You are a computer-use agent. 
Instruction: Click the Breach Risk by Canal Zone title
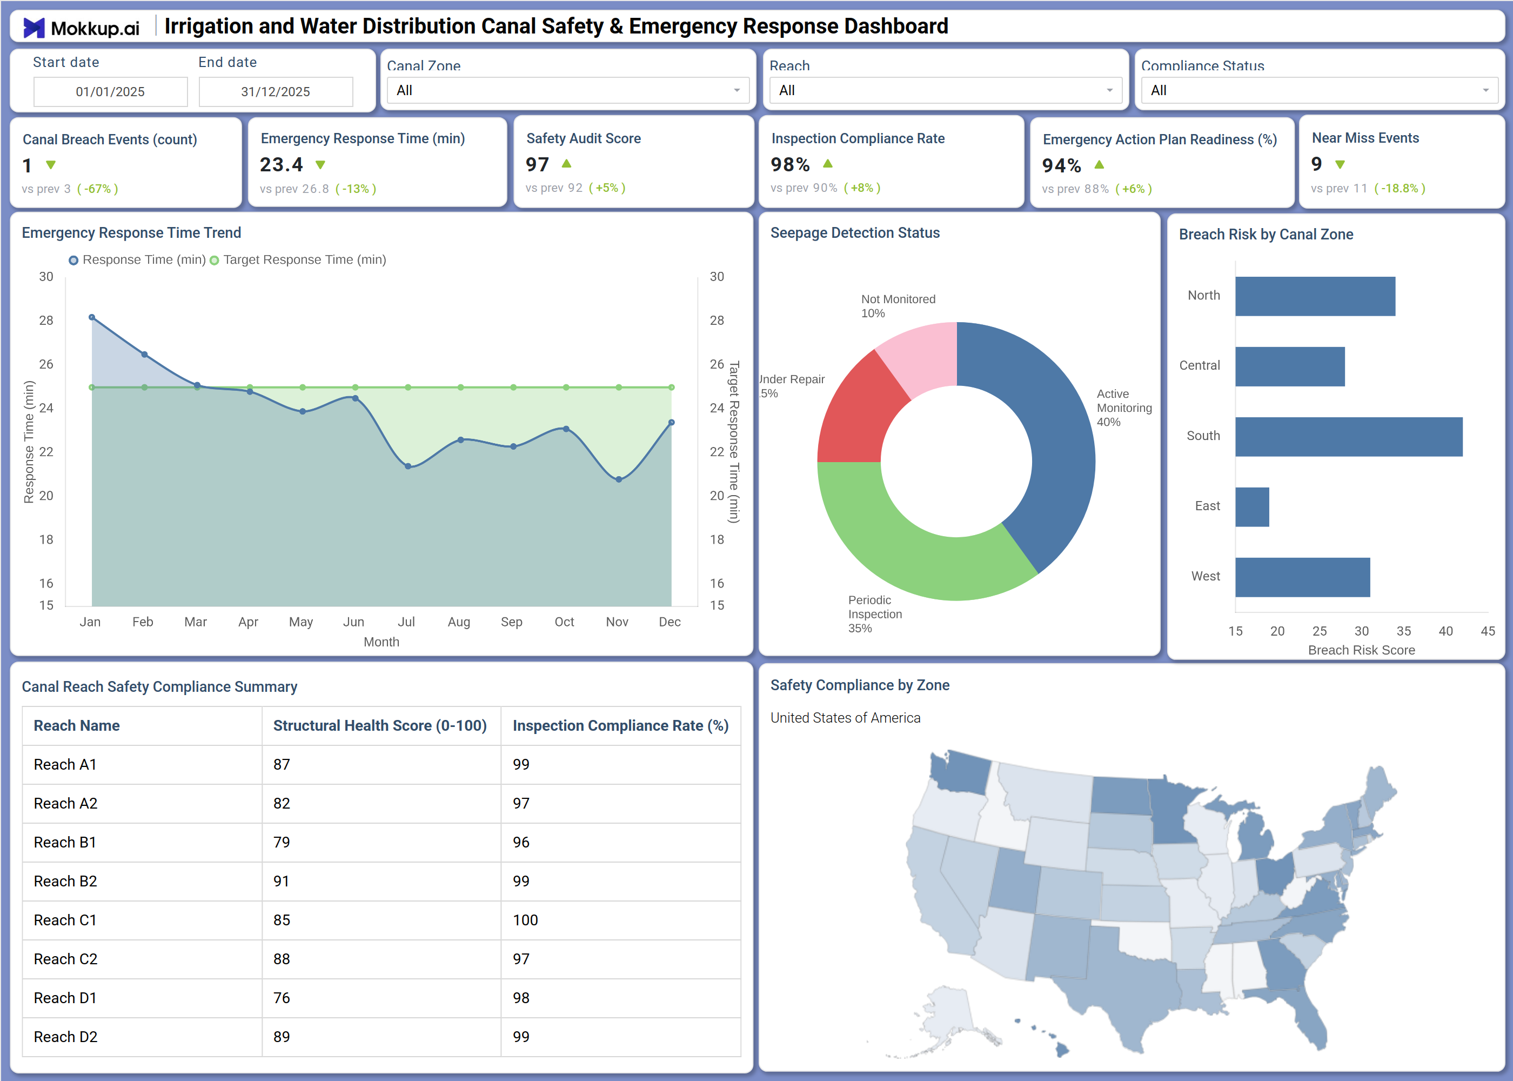pyautogui.click(x=1266, y=234)
